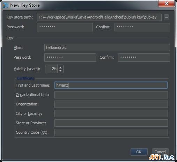Click the IntelliJ icon in title bar
This screenshot has width=177, height=162.
(x=6, y=5)
